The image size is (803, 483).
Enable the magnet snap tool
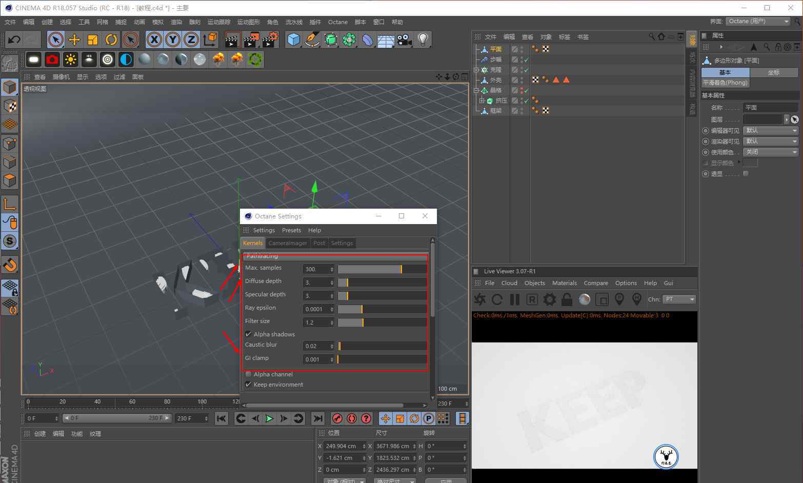point(10,265)
